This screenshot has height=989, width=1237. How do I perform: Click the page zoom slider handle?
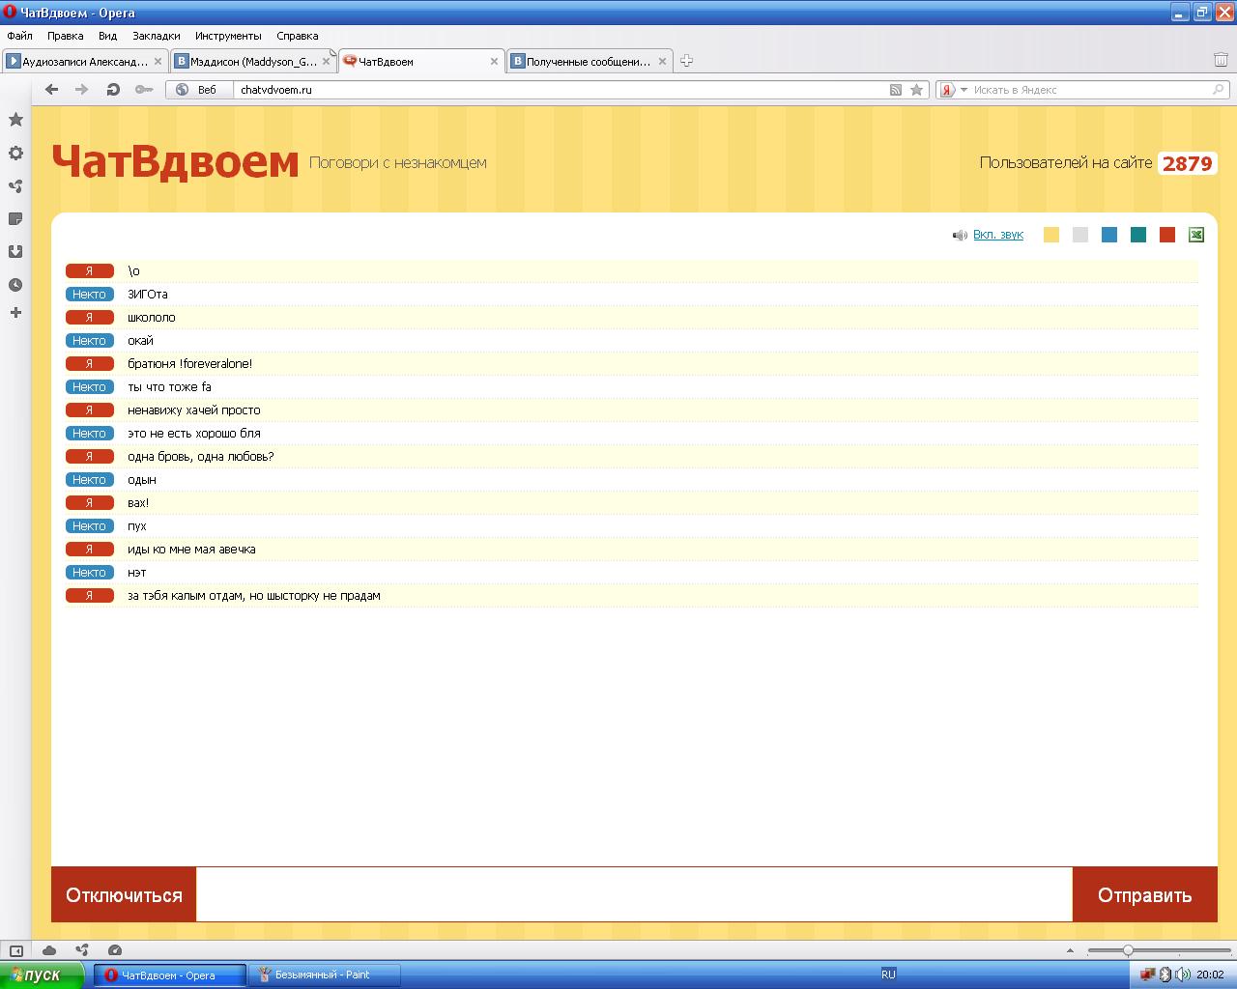coord(1128,950)
